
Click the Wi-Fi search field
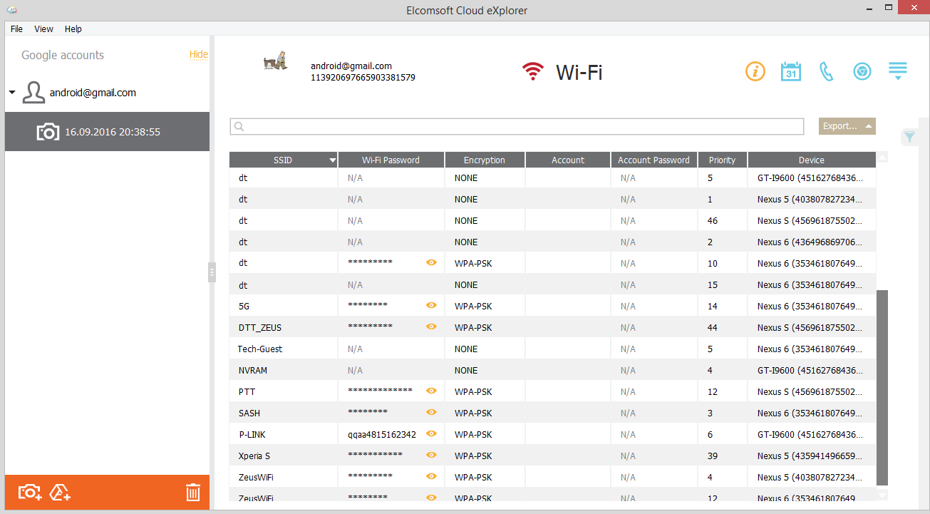pyautogui.click(x=517, y=126)
